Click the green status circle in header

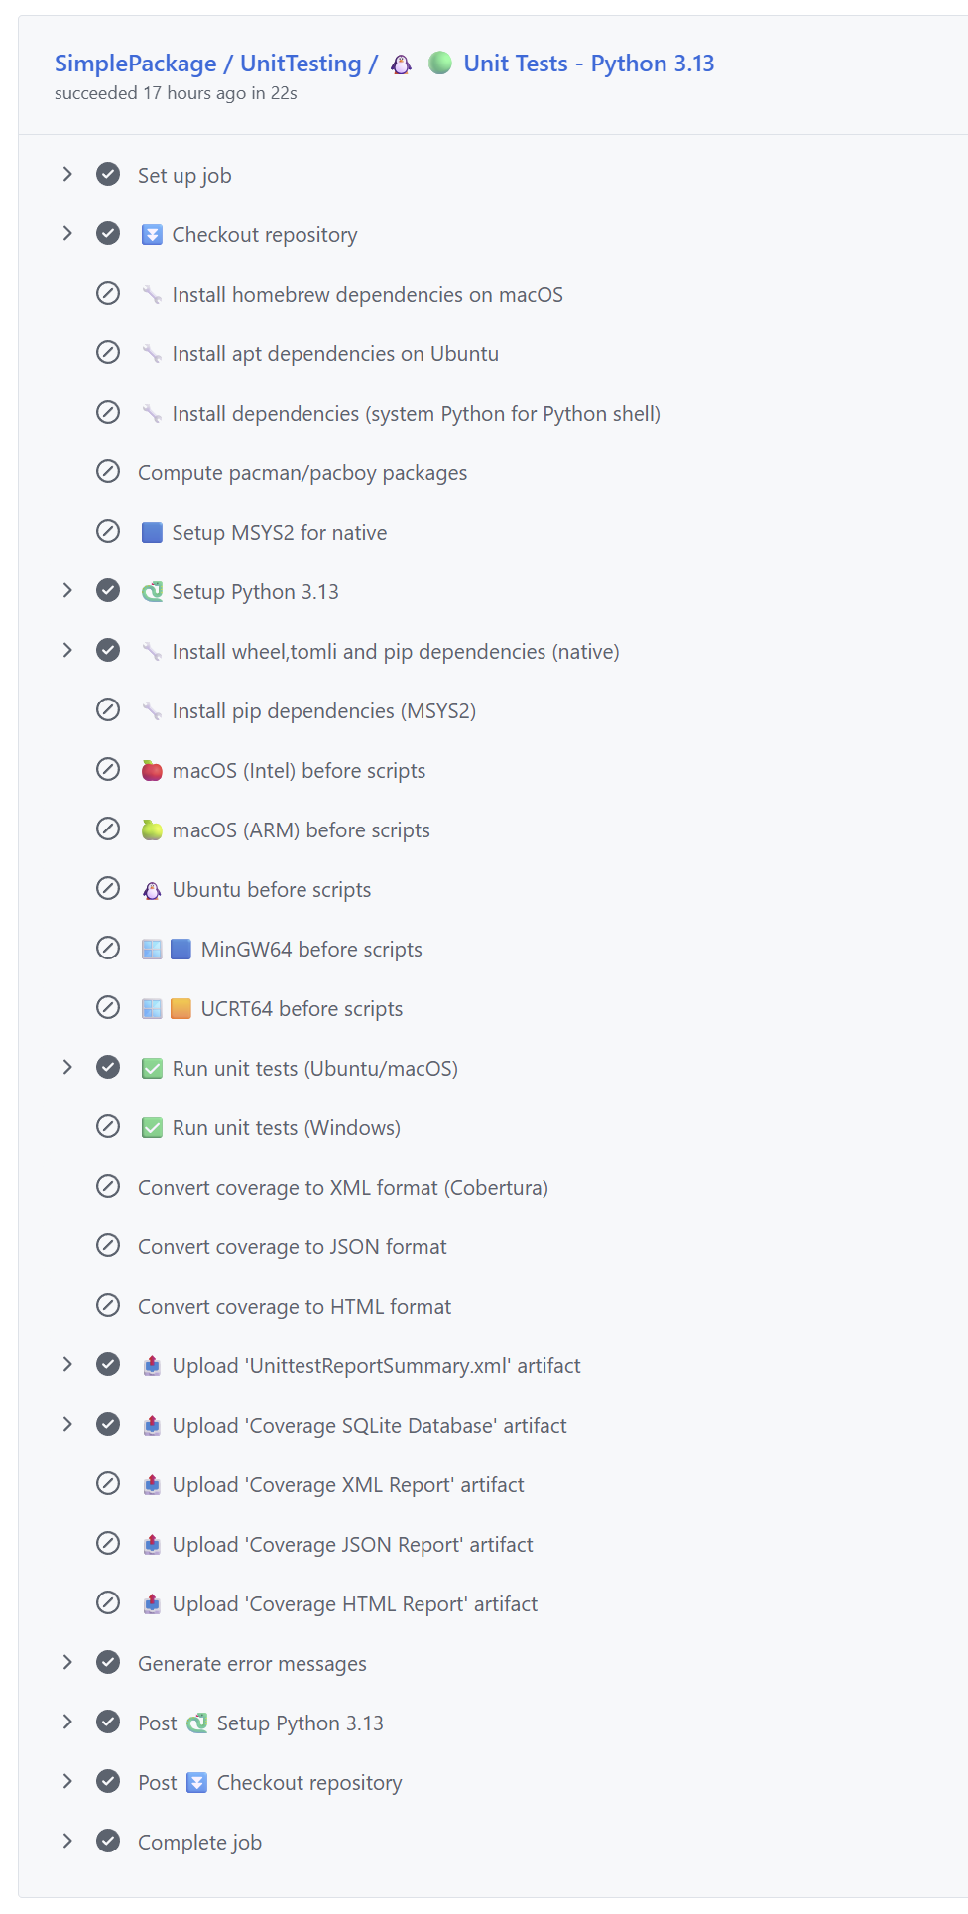pos(440,64)
